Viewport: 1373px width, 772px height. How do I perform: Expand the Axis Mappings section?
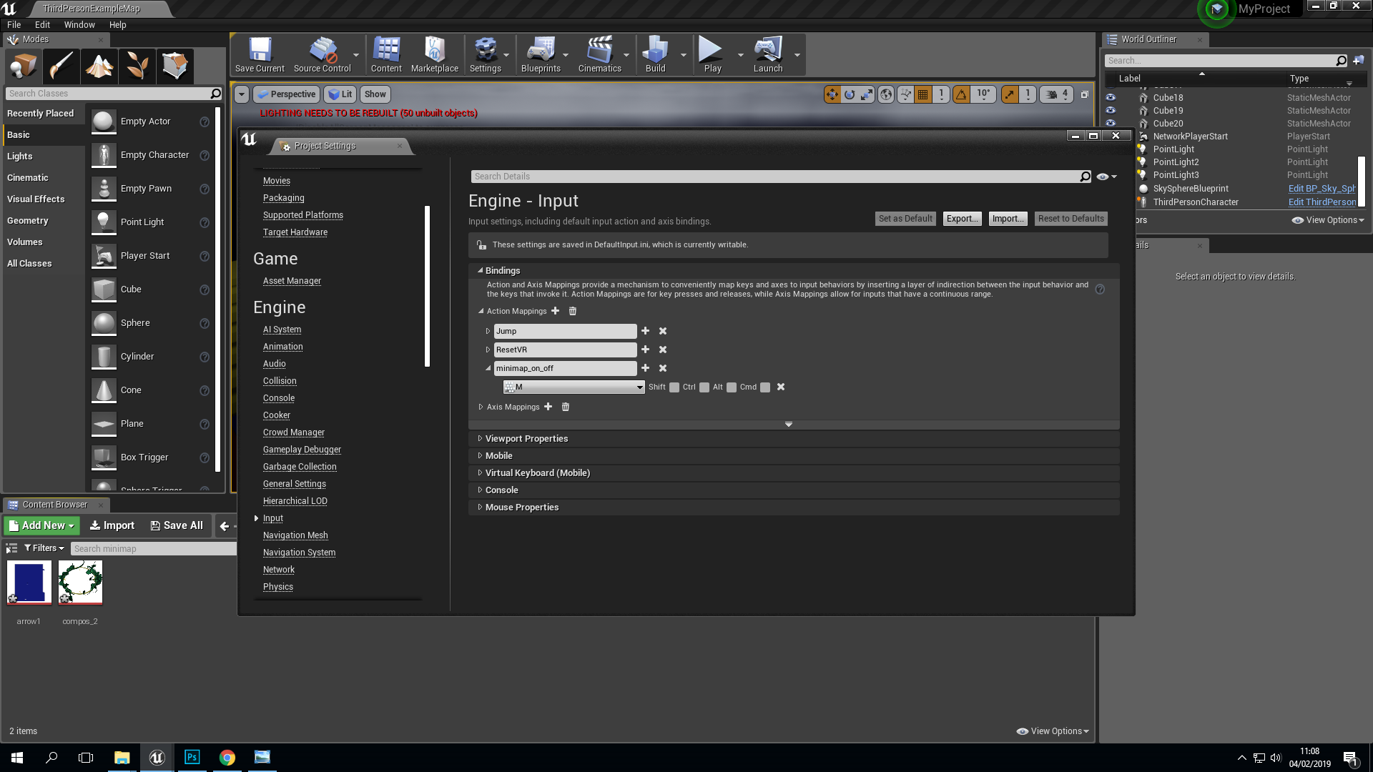click(x=481, y=407)
